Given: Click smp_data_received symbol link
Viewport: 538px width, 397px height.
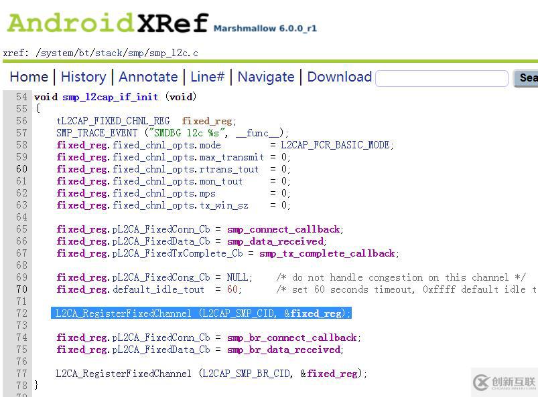Looking at the screenshot, I should tap(275, 242).
